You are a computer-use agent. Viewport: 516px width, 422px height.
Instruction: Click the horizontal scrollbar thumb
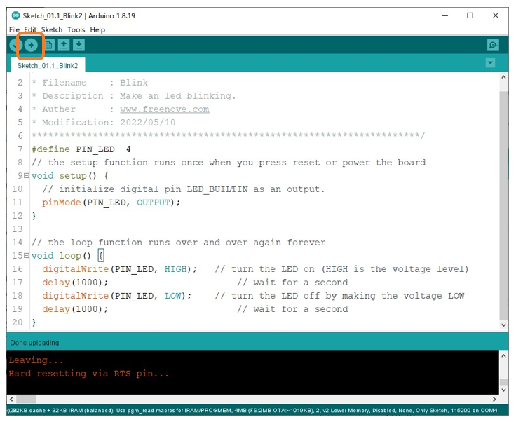pos(26,400)
